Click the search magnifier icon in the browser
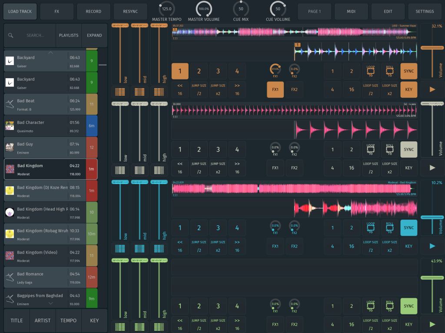The height and width of the screenshot is (333, 445). (x=11, y=36)
